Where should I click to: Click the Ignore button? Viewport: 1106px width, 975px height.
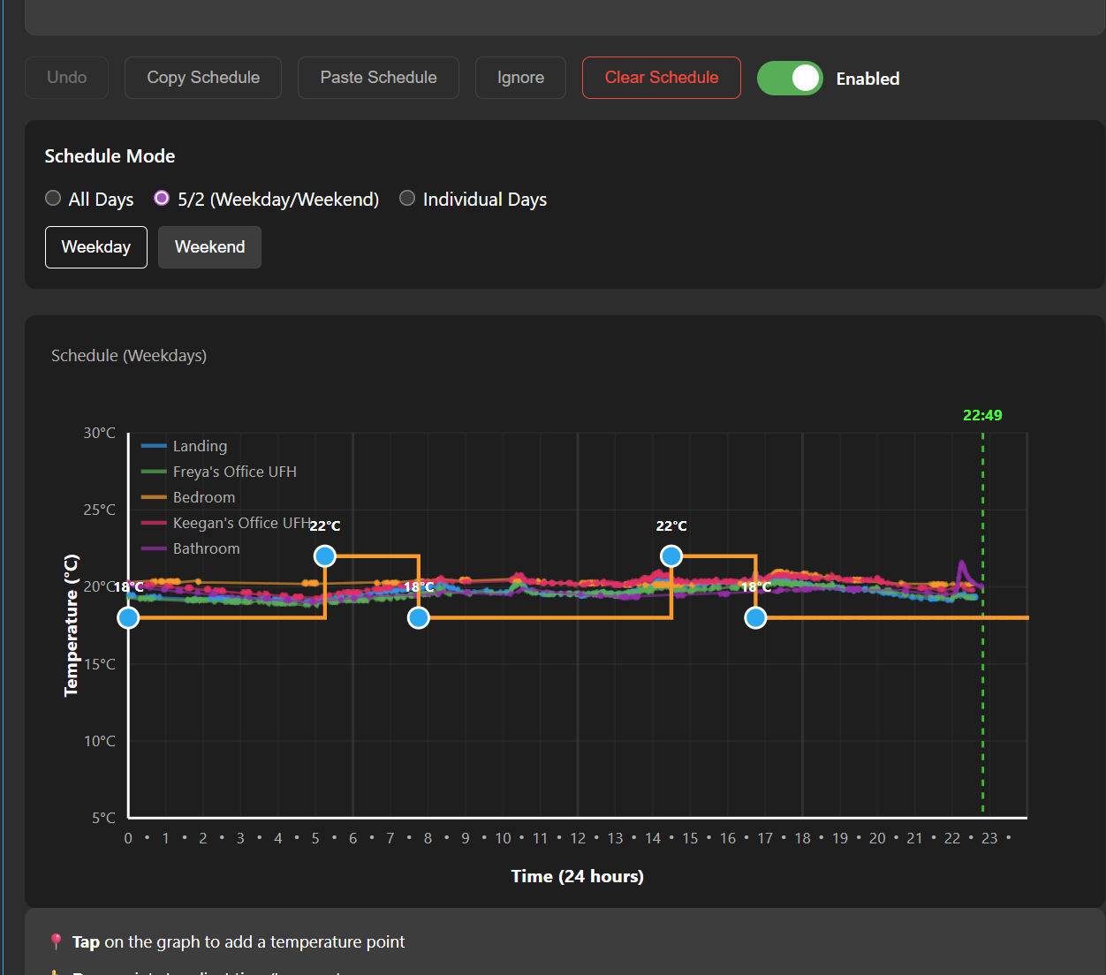click(520, 78)
